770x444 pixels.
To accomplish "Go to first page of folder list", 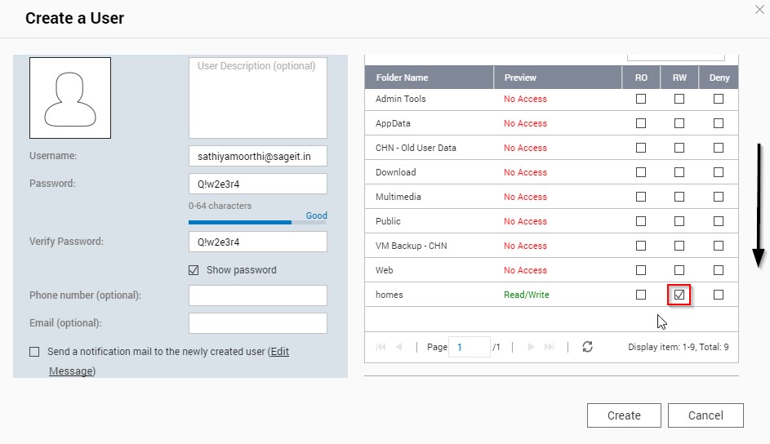I will pyautogui.click(x=381, y=347).
